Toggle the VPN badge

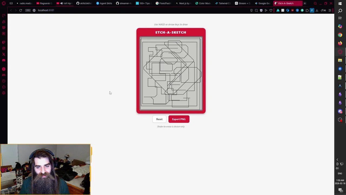(28, 10)
